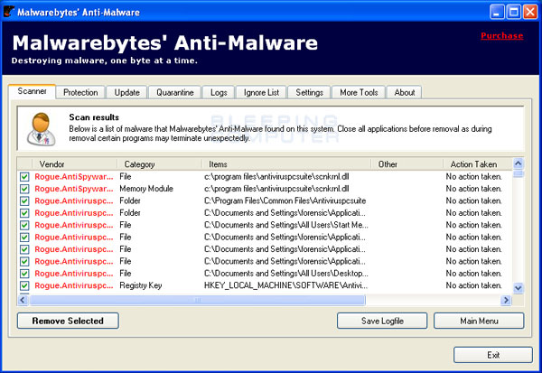Toggle checkbox for All Users\Start Me row
The width and height of the screenshot is (542, 373).
[24, 225]
